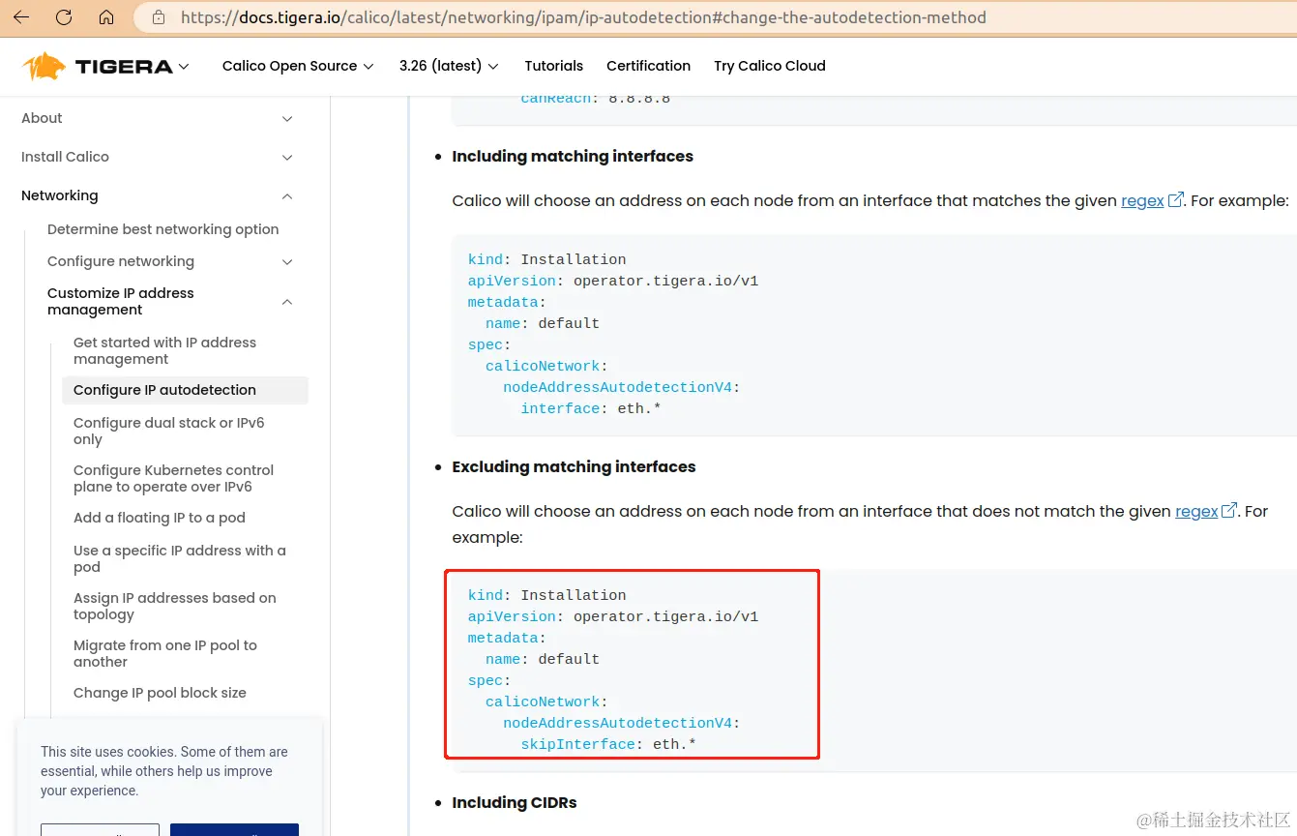Follow regex link under Including matching interfaces

tap(1142, 200)
